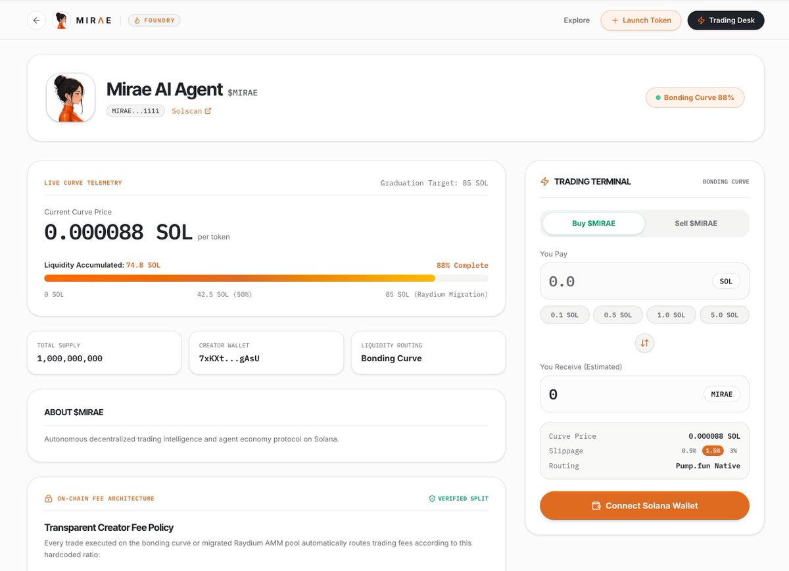
Task: Select the MIRAE token chip
Action: click(722, 394)
